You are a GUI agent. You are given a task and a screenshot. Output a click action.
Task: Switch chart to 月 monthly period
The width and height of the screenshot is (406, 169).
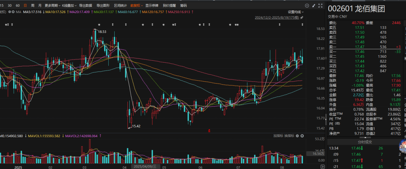point(39,5)
